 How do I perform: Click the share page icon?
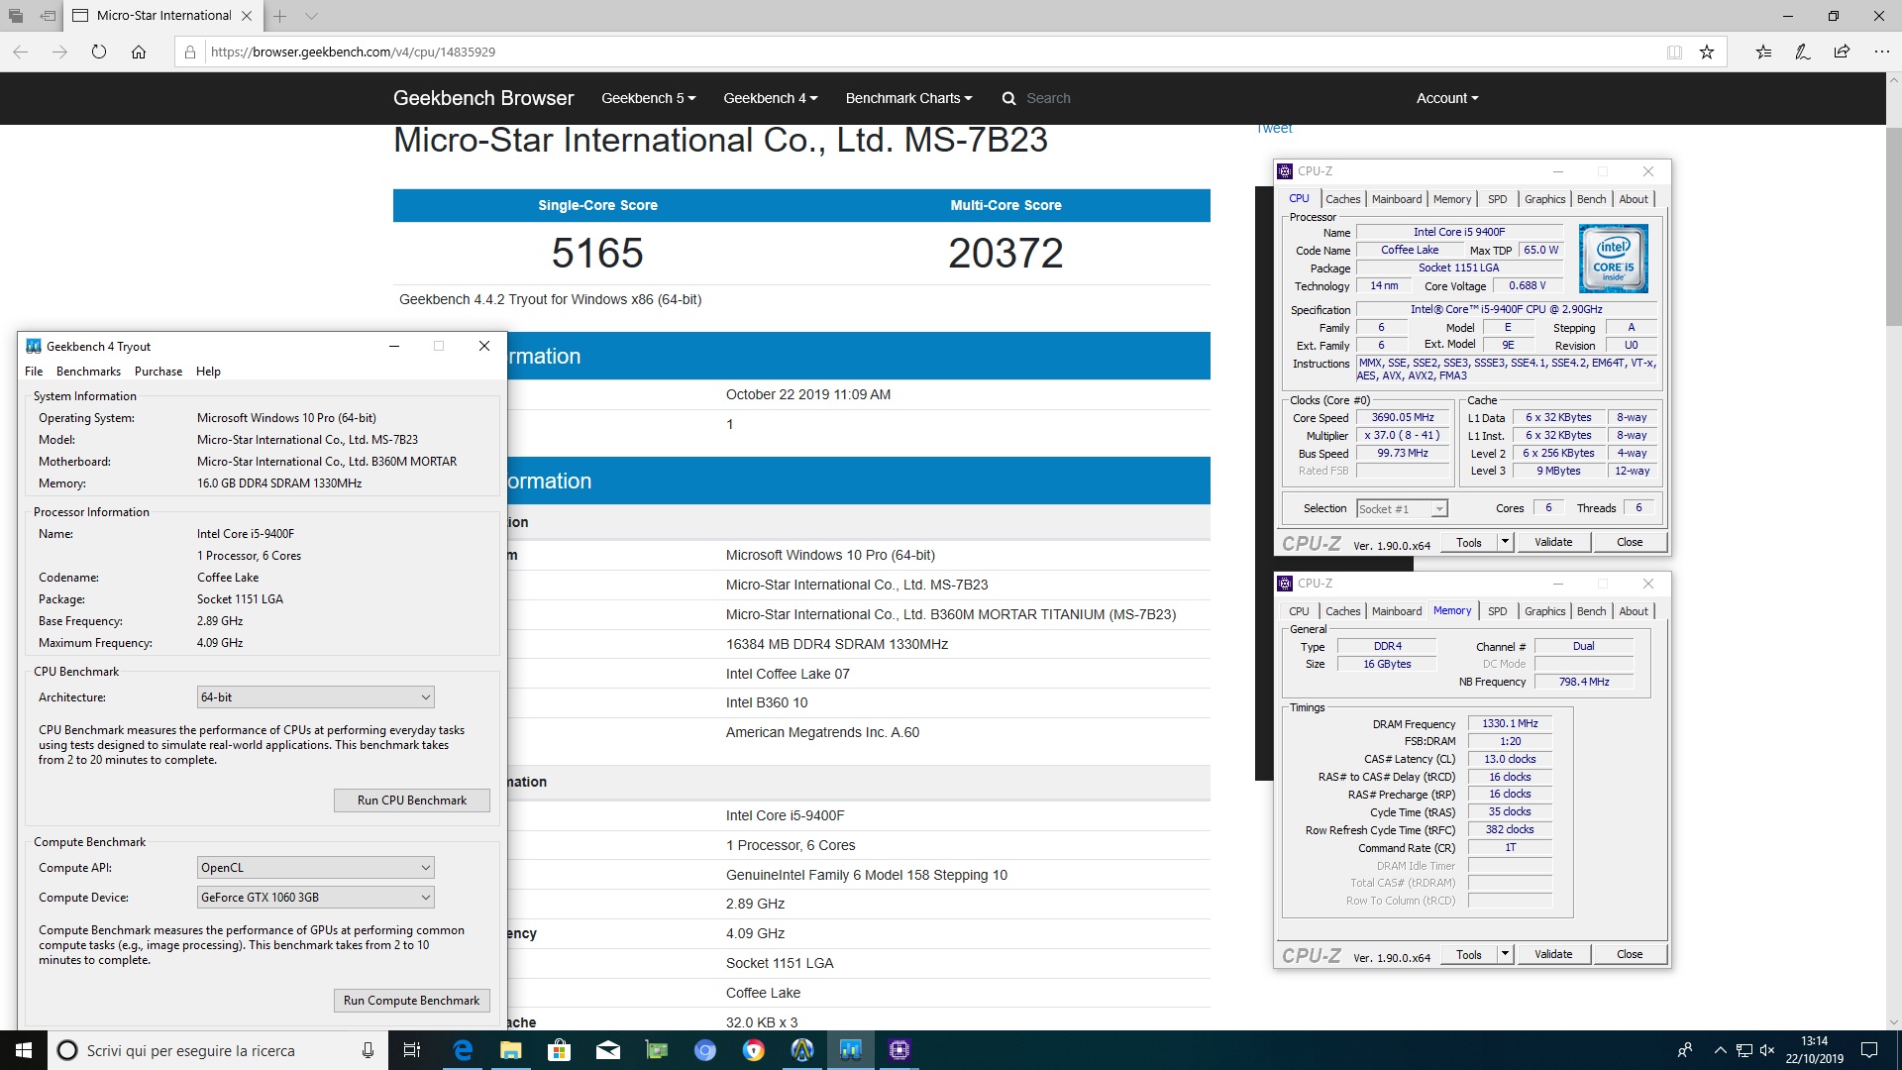coord(1842,52)
